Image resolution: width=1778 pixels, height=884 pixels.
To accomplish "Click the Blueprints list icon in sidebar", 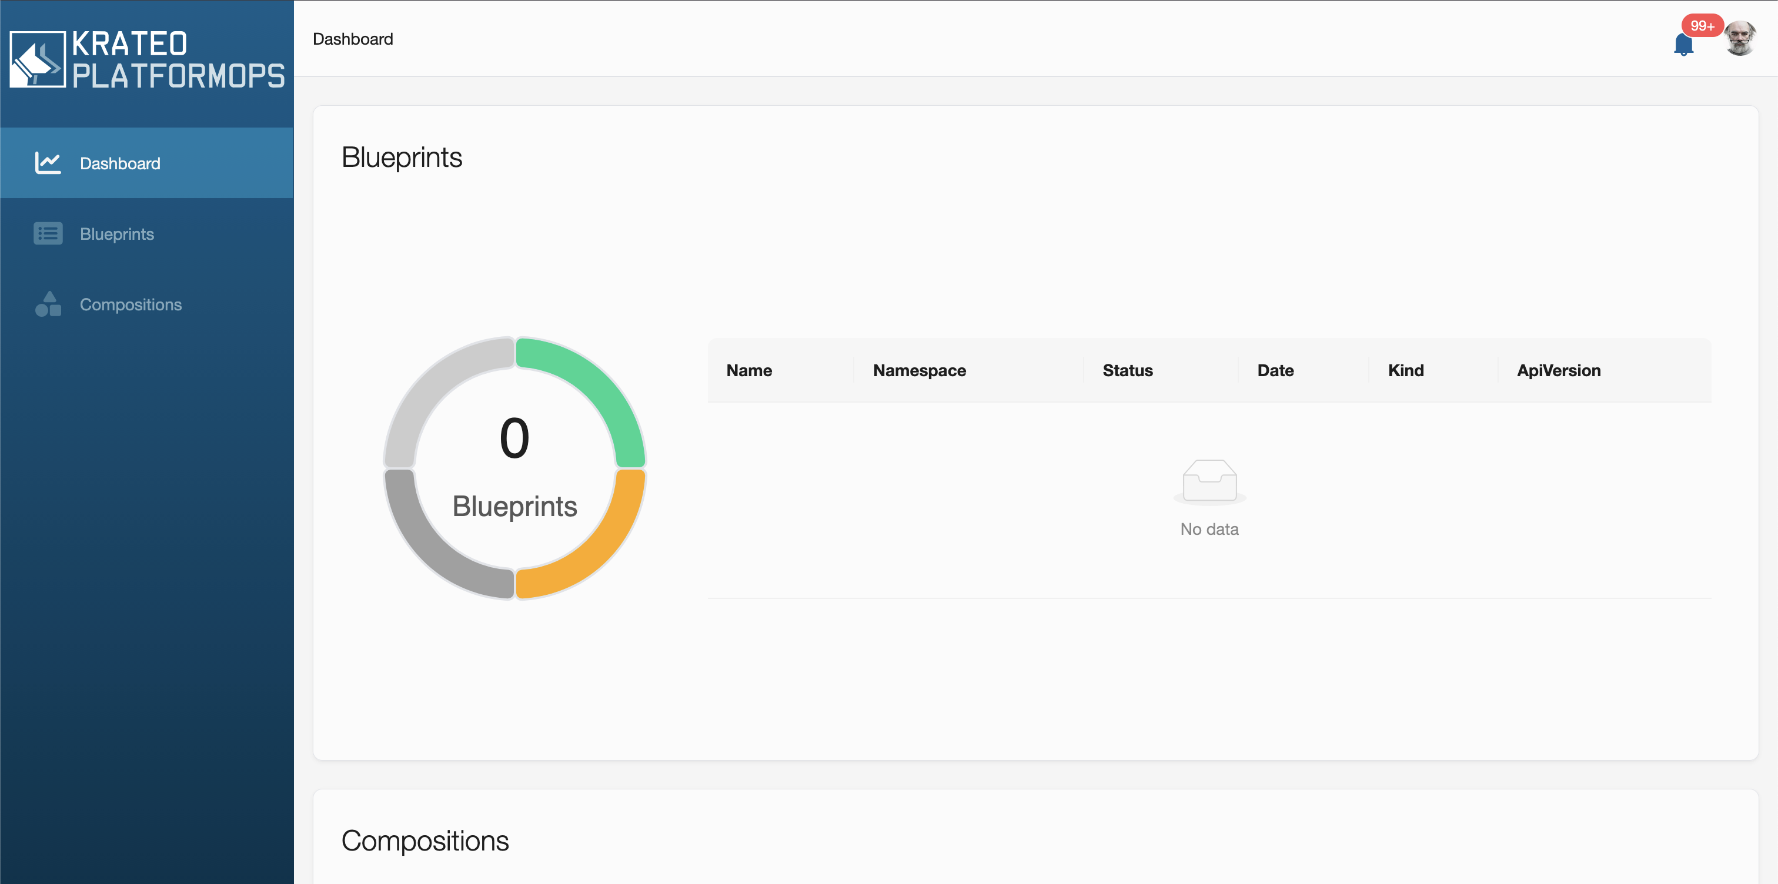I will click(x=48, y=234).
